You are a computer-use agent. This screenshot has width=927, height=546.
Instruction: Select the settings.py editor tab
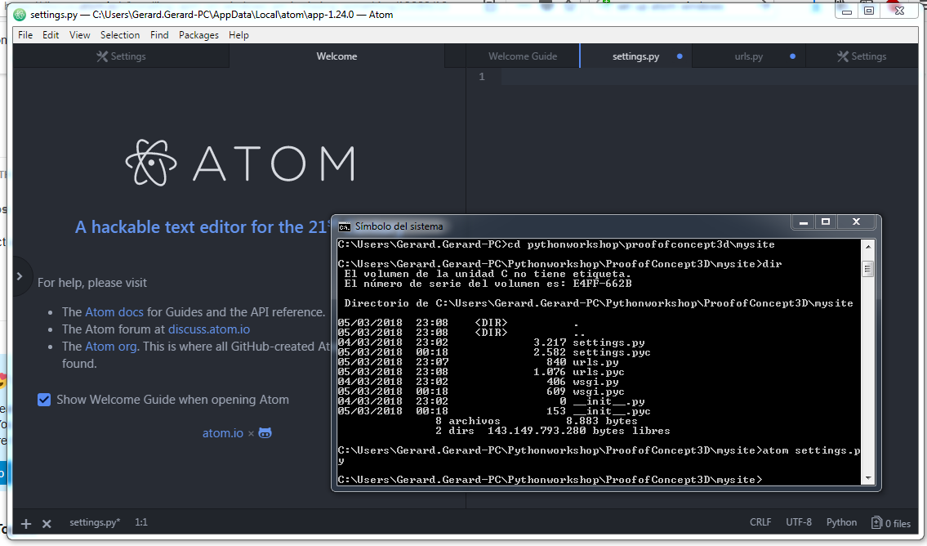[x=635, y=56]
